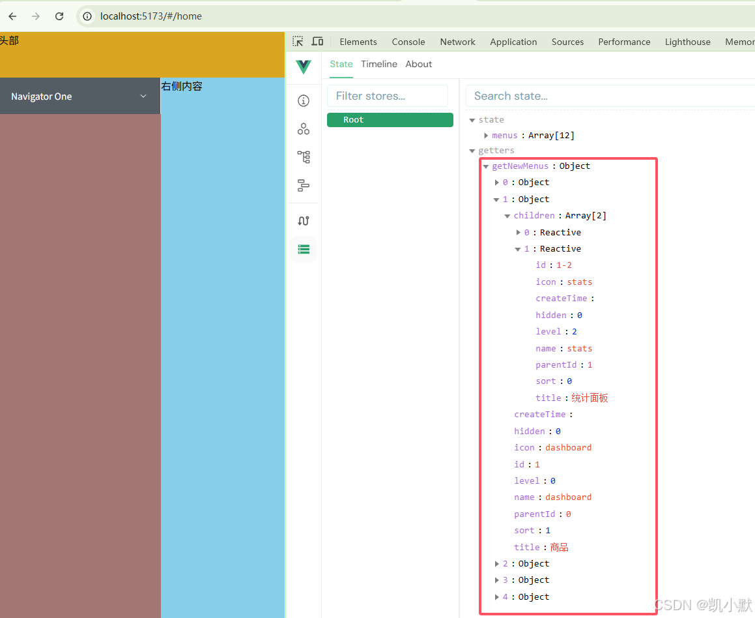The height and width of the screenshot is (618, 755).
Task: Click the level : 2 row
Action: (556, 331)
